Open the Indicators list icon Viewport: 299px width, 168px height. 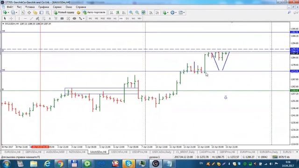tap(164, 13)
